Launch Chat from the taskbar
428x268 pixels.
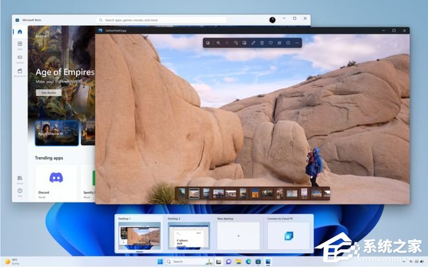pos(228,262)
